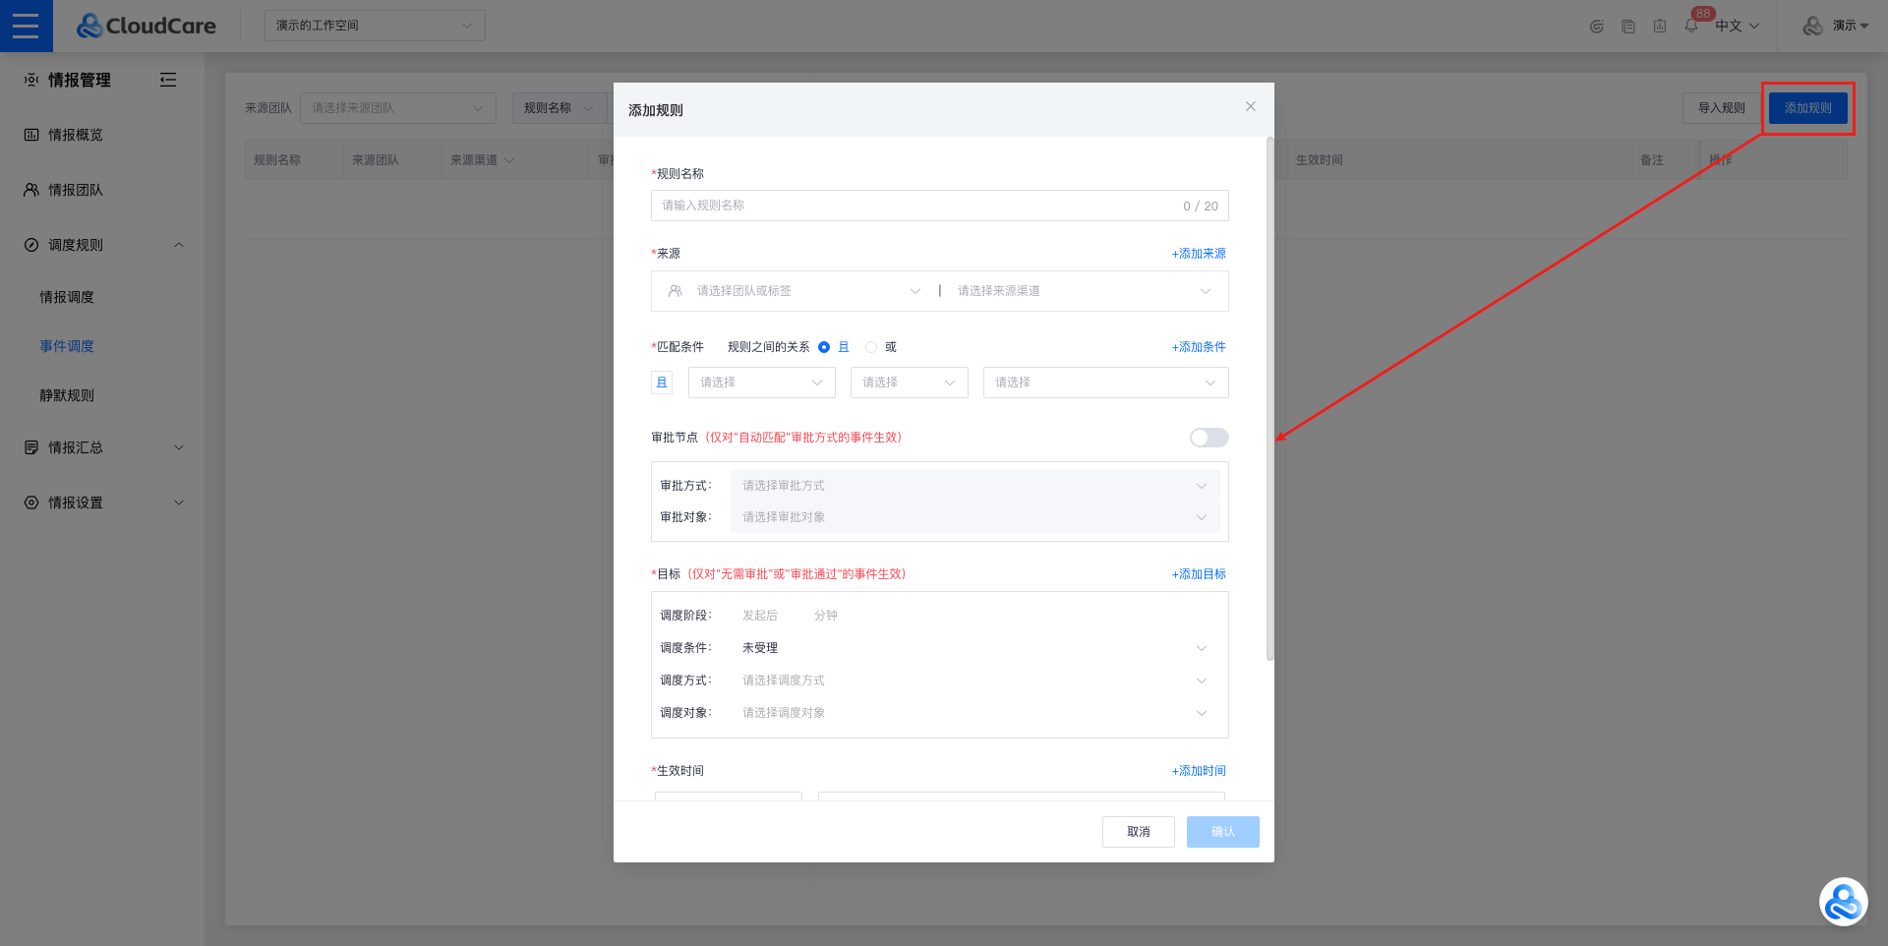Expand the 请选择来源渠道 dropdown
1888x946 pixels.
pyautogui.click(x=1083, y=291)
